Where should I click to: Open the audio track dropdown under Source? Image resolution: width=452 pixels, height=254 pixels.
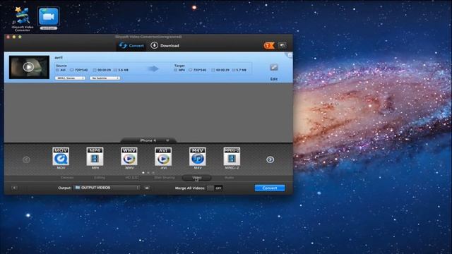pos(70,78)
